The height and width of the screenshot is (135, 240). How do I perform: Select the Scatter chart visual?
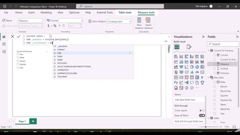coord(186,67)
